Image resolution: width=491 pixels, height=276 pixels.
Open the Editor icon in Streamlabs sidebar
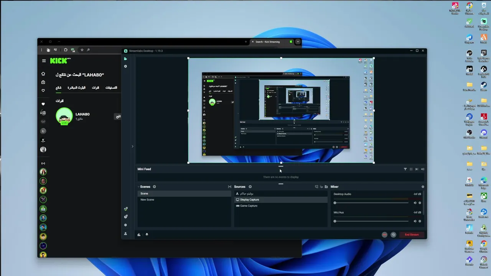(125, 59)
